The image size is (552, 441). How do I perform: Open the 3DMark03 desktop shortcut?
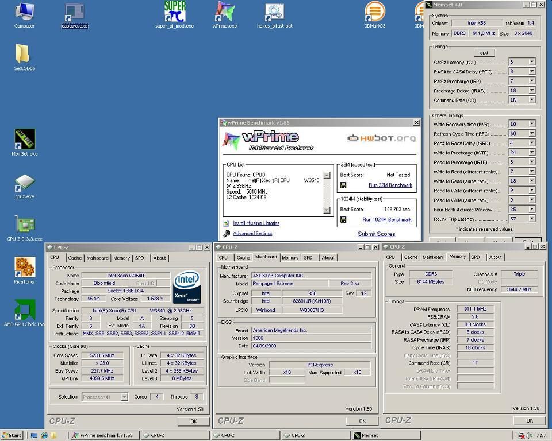pos(374,15)
